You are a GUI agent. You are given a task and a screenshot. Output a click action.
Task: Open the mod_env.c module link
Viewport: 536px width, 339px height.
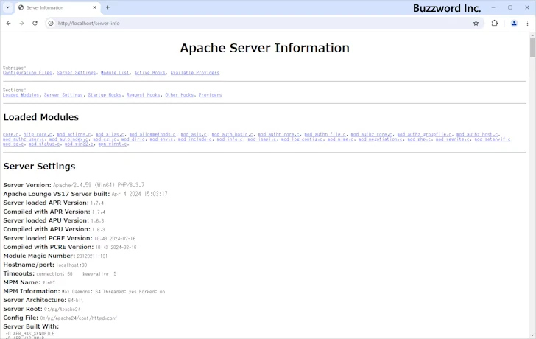161,139
